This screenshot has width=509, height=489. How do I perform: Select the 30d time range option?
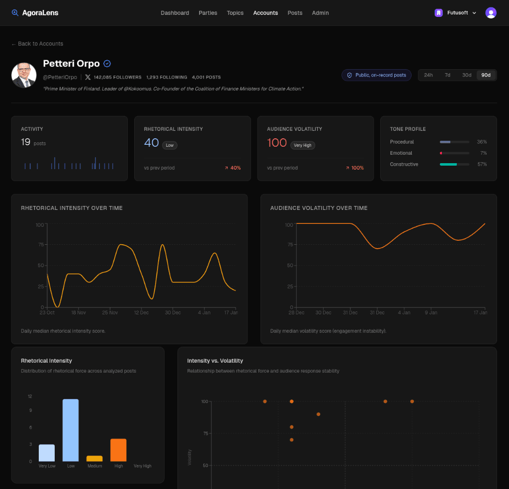466,75
